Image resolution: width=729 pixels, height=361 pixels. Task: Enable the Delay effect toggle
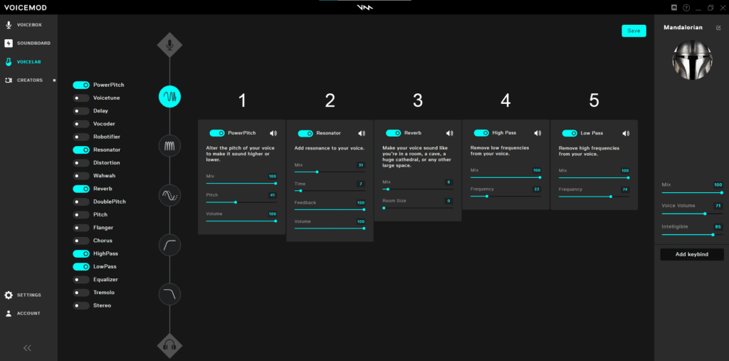point(81,111)
